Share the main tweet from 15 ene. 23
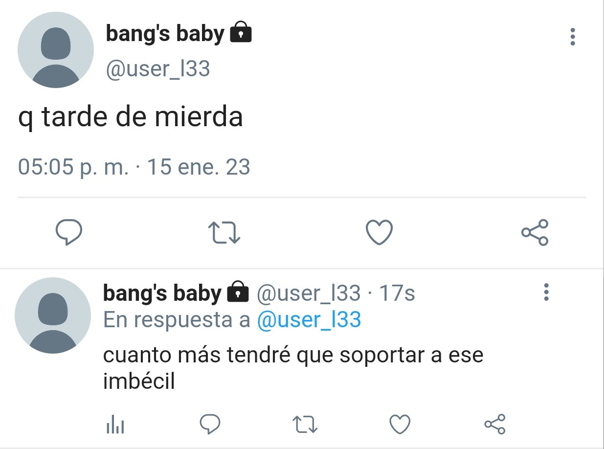 [x=535, y=232]
